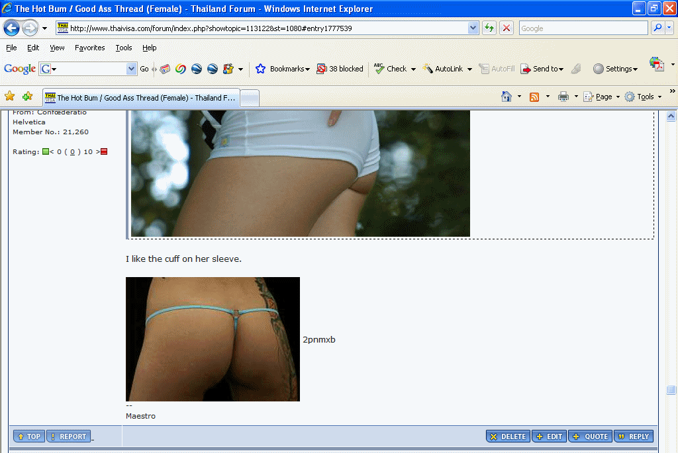Open the Favorites menu
The height and width of the screenshot is (453, 678).
(x=89, y=48)
